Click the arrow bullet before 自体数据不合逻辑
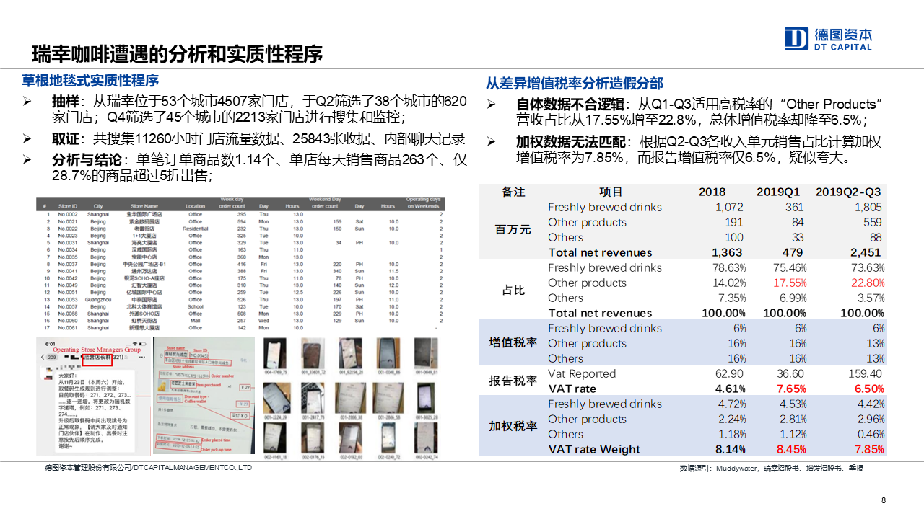Viewport: 924px width, 519px height. [x=491, y=105]
